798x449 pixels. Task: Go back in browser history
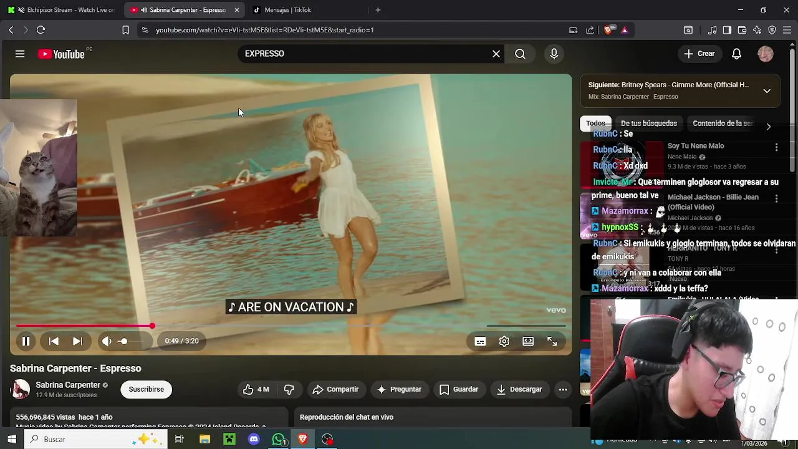point(11,30)
